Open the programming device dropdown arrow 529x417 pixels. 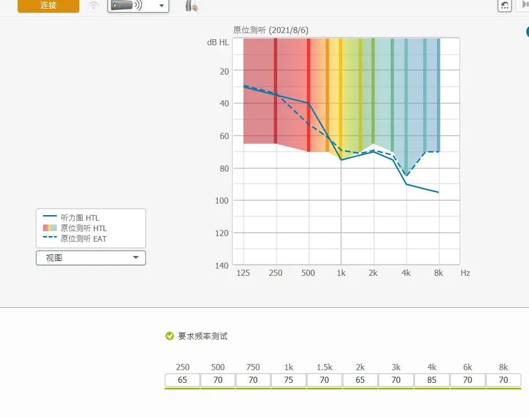(161, 6)
